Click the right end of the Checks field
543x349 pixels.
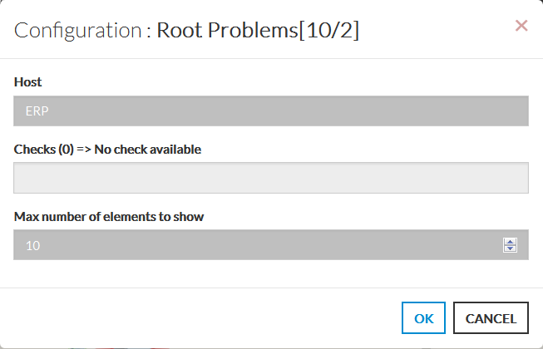tap(516, 178)
